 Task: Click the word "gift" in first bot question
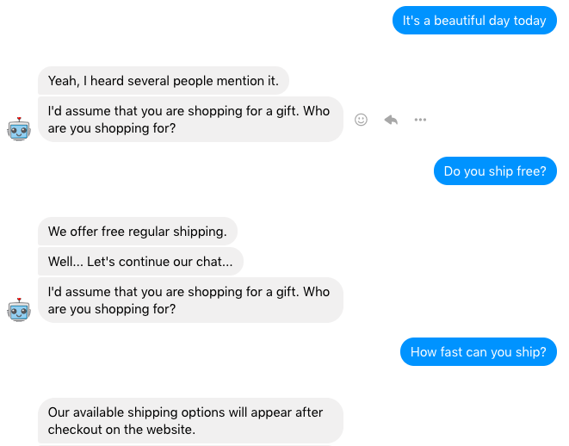pyautogui.click(x=288, y=111)
